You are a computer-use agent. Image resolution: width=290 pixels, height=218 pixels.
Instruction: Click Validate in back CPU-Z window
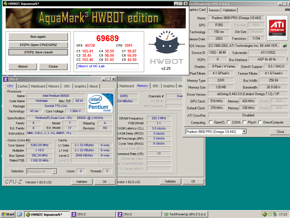170,181
